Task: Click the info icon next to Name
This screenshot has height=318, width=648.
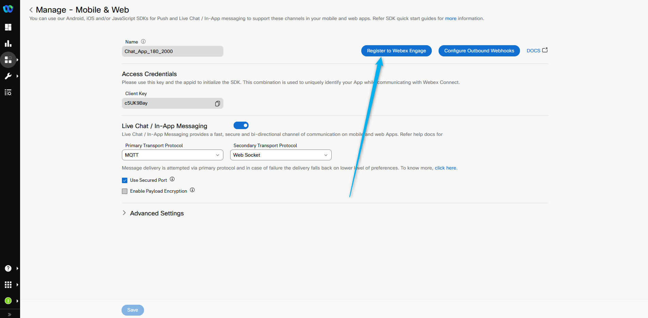Action: (x=143, y=41)
